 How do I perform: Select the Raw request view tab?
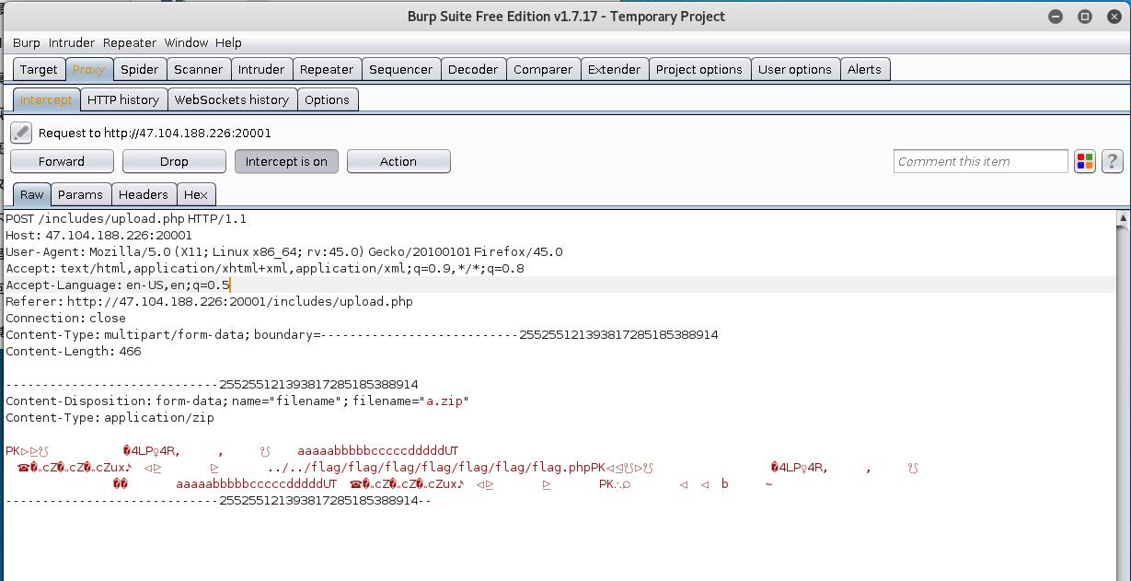[32, 194]
